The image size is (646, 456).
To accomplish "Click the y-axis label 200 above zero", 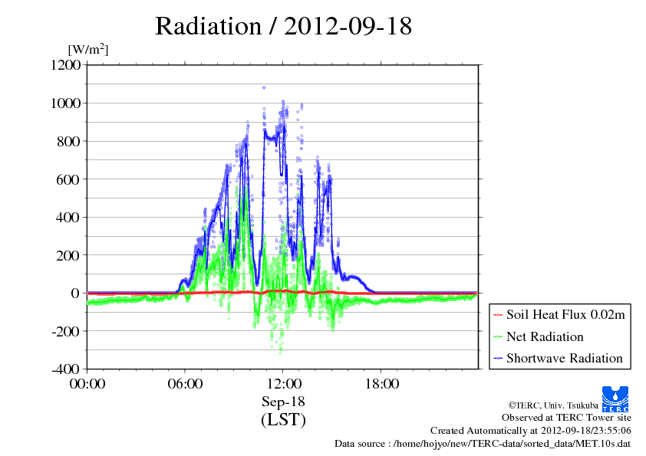I will [x=68, y=255].
